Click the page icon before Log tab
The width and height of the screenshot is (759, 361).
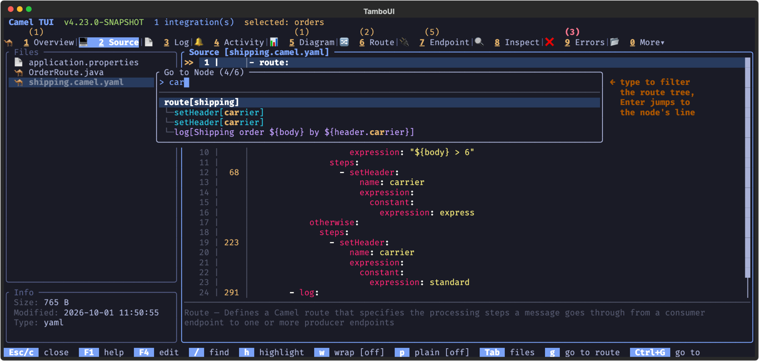point(148,42)
